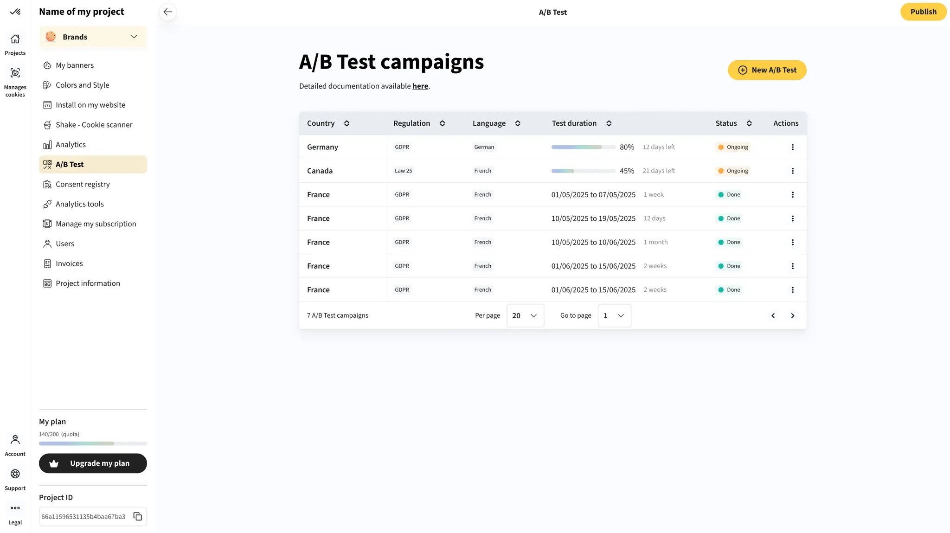Image resolution: width=950 pixels, height=533 pixels.
Task: Open actions for France 01/05/2025 to 07/05/2025
Action: [x=792, y=195]
